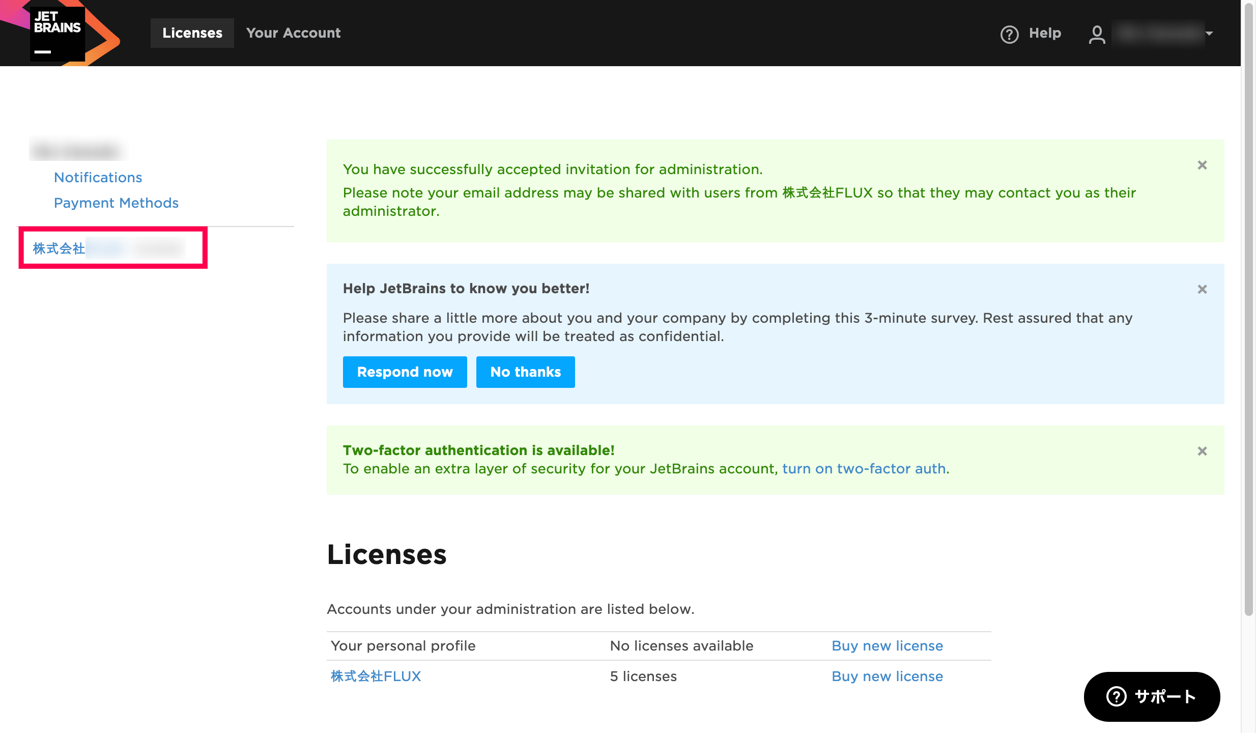Click the Licenses page heading
Image resolution: width=1256 pixels, height=733 pixels.
[387, 554]
